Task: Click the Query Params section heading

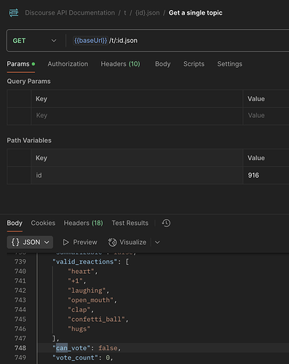Action: point(28,82)
